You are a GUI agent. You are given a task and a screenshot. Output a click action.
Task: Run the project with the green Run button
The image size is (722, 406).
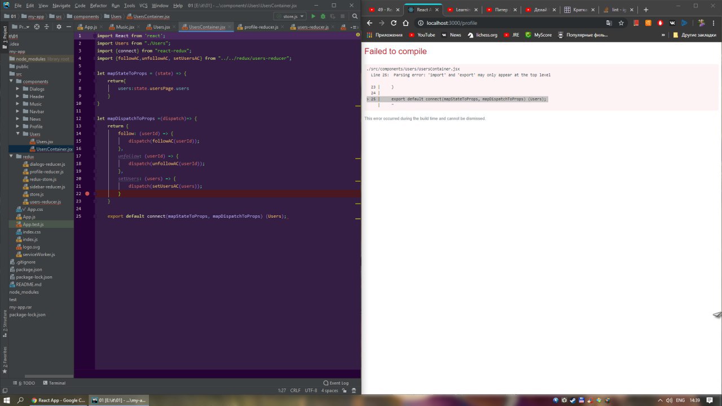[314, 16]
